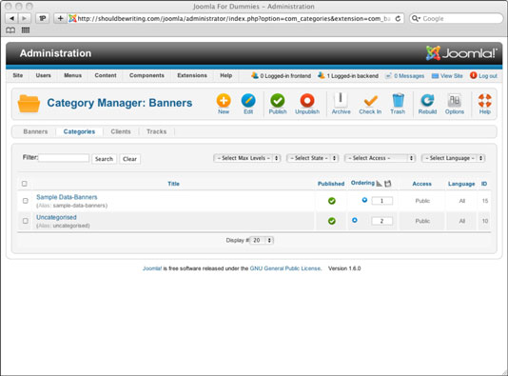Click the 0 Messages link
The image size is (508, 376).
(405, 76)
